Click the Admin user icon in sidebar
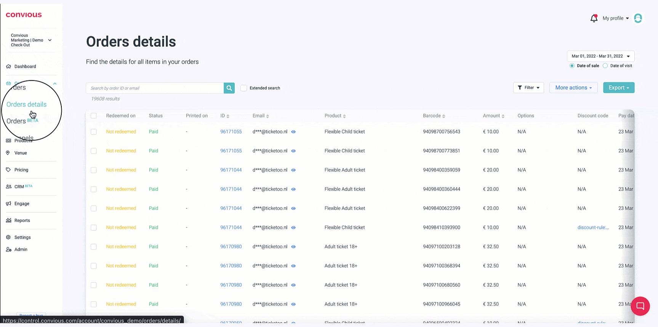 (x=8, y=249)
